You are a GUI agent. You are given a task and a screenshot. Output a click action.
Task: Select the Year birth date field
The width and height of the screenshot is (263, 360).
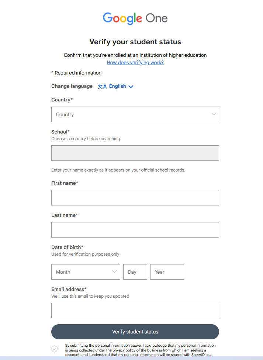[x=167, y=272]
